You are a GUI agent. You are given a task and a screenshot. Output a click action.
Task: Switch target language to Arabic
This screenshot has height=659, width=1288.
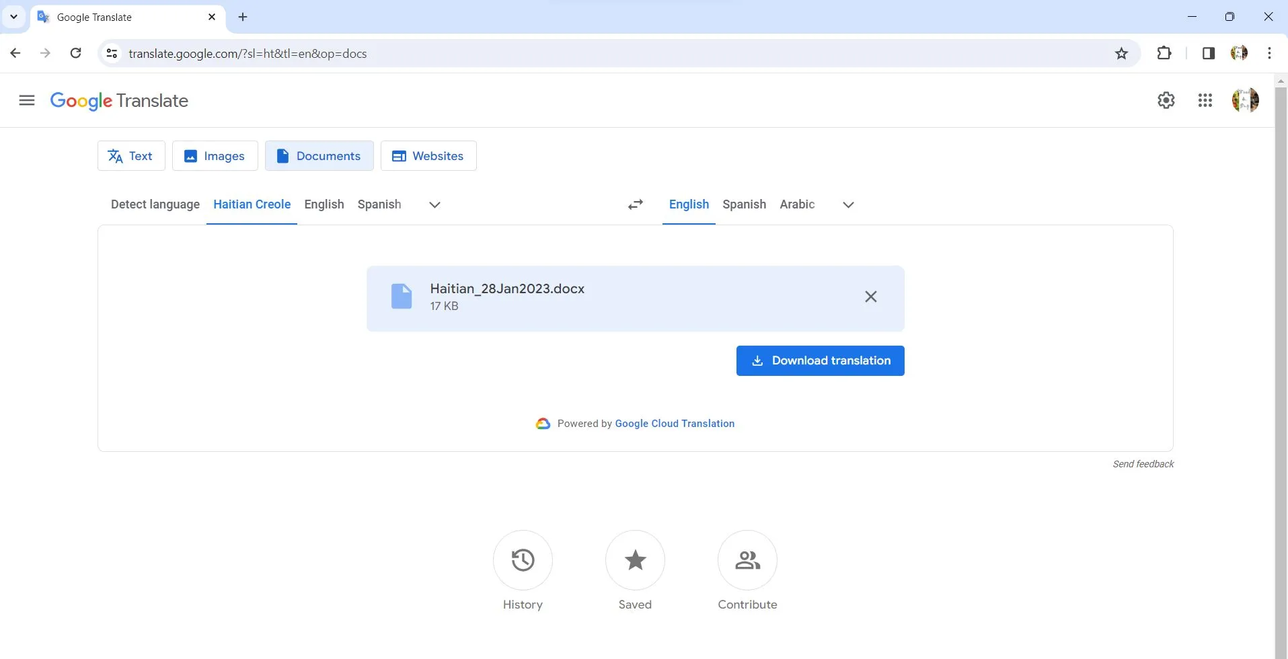(x=797, y=204)
